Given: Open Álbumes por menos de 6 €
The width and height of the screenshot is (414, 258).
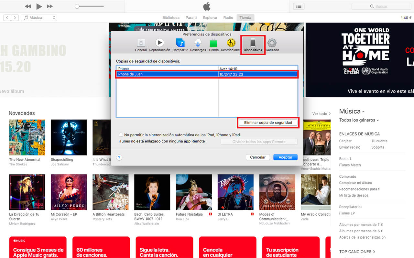Looking at the screenshot, I should 361,231.
